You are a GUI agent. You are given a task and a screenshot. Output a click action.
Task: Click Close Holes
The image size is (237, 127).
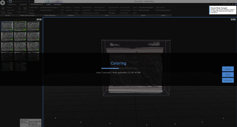pos(112,10)
